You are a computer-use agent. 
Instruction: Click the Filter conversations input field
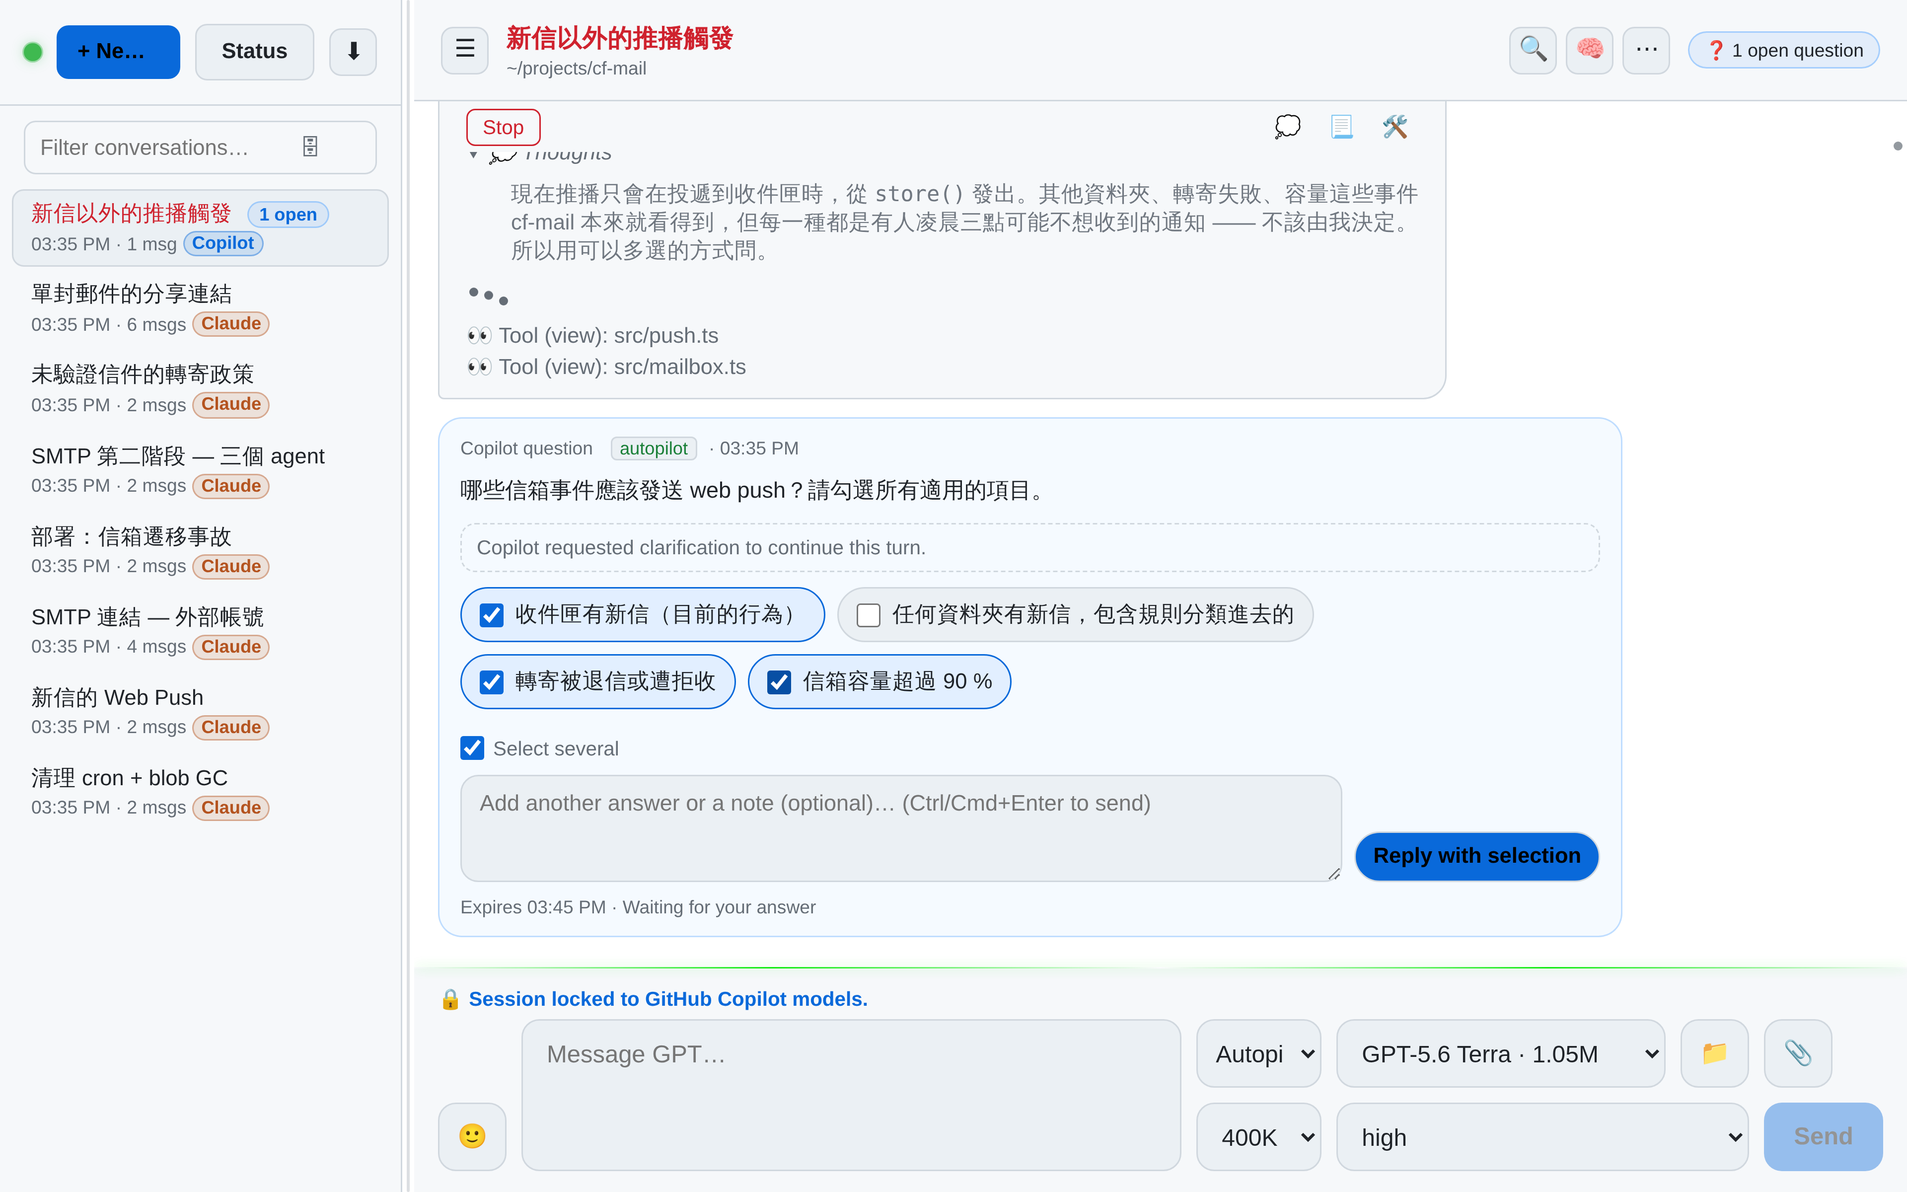point(200,148)
